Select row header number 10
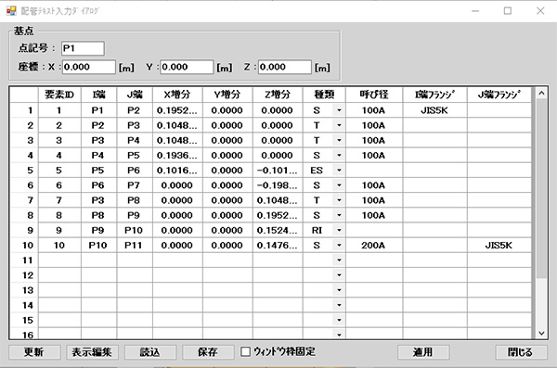This screenshot has width=557, height=368. tap(24, 246)
